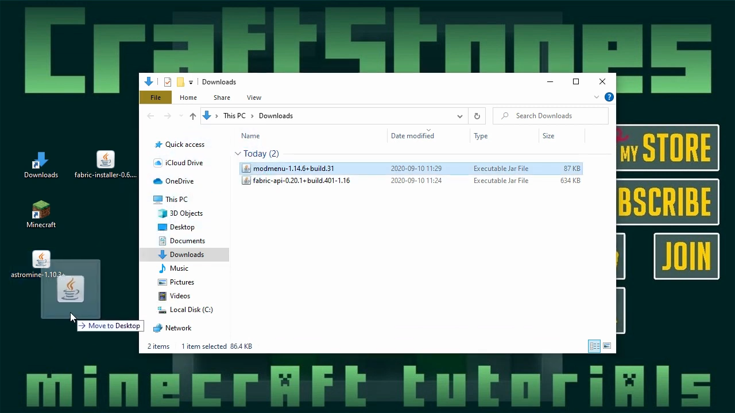Viewport: 735px width, 413px height.
Task: Click Downloads in the address breadcrumb
Action: (276, 116)
